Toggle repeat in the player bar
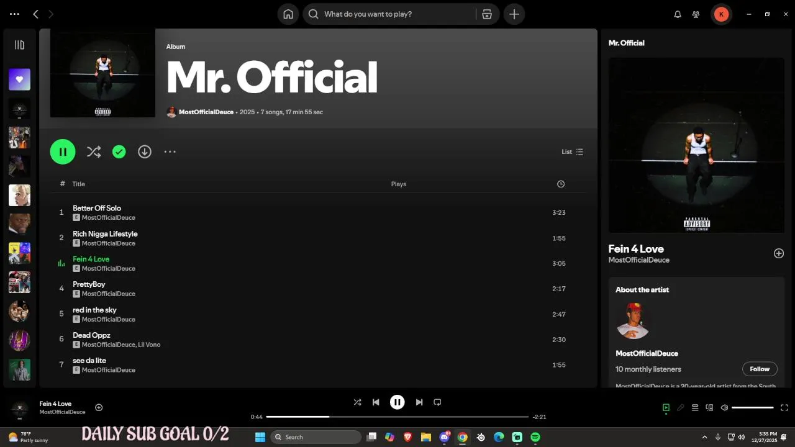Screen dimensions: 795x447 tap(437, 402)
